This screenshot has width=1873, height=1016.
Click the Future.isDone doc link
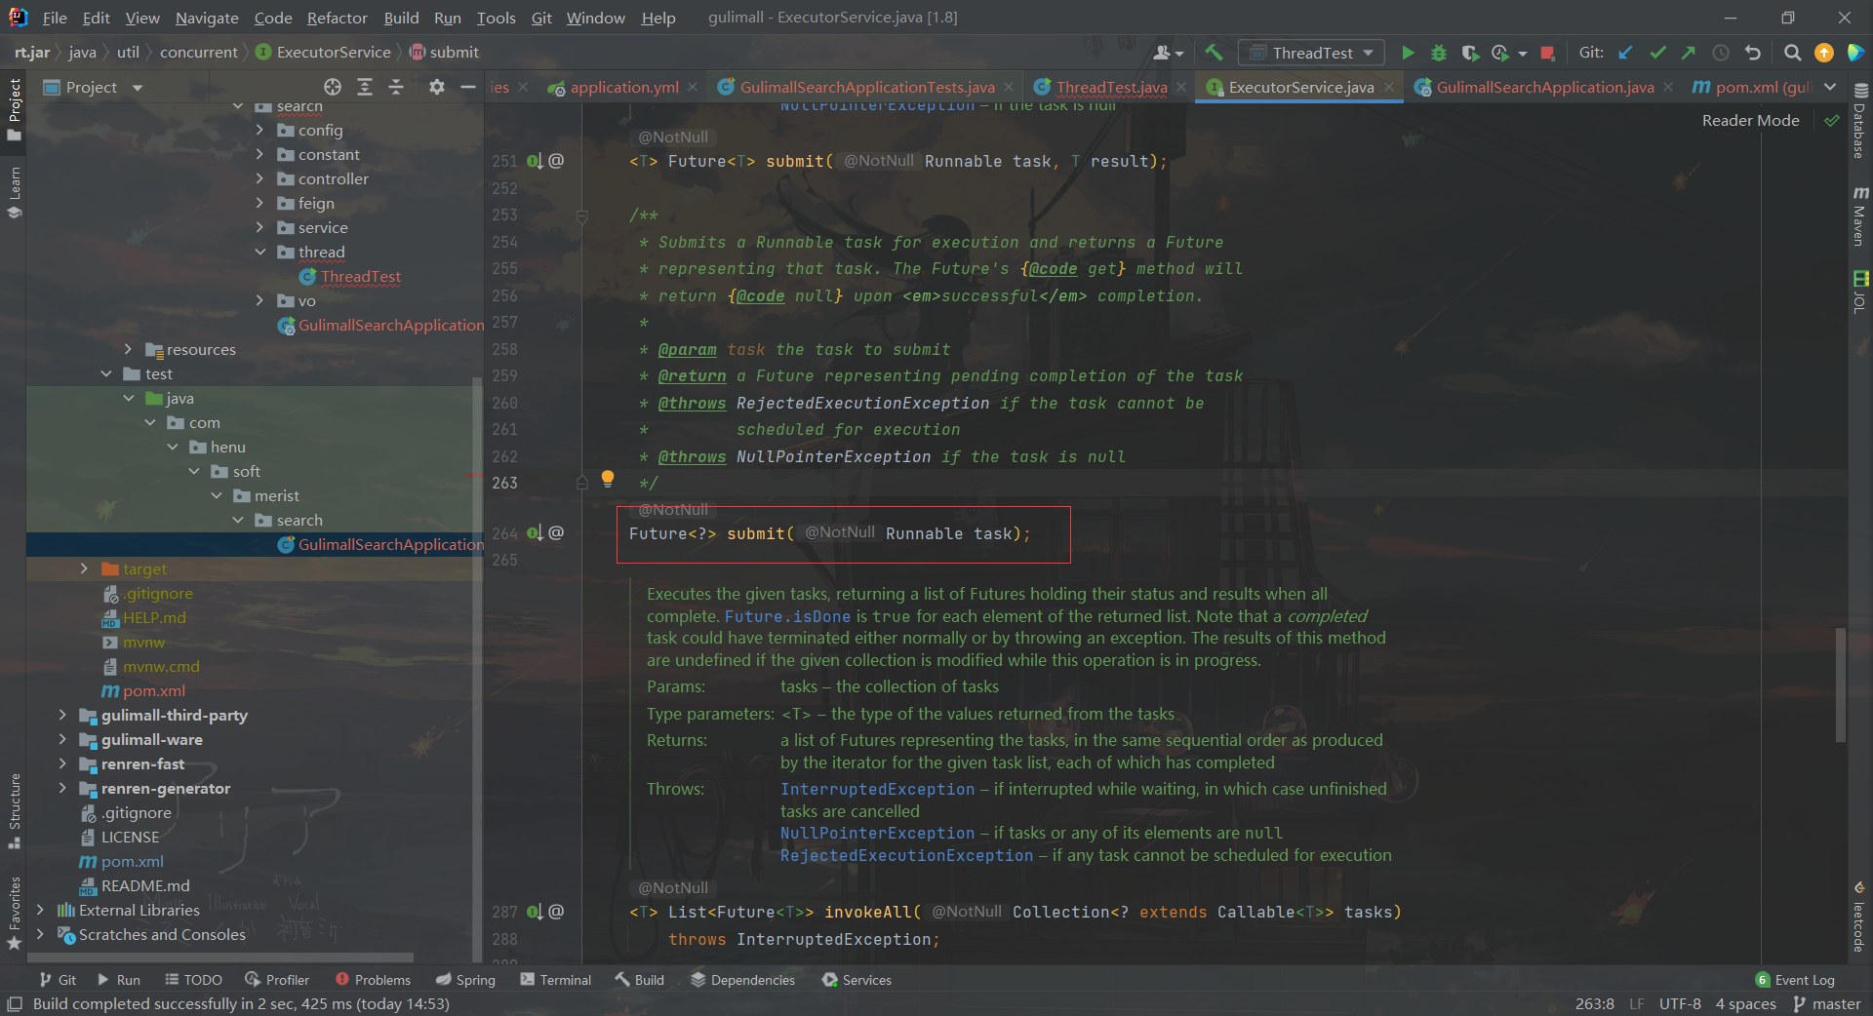pos(787,616)
